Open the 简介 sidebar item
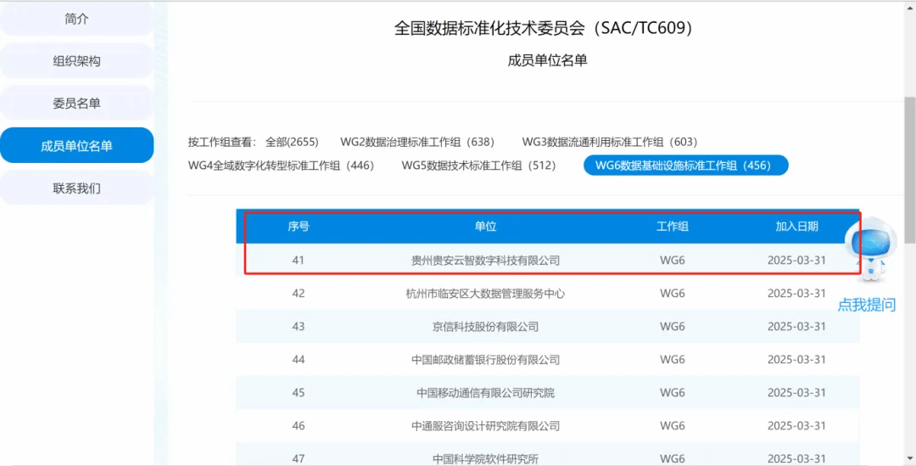The image size is (916, 466). click(x=76, y=19)
